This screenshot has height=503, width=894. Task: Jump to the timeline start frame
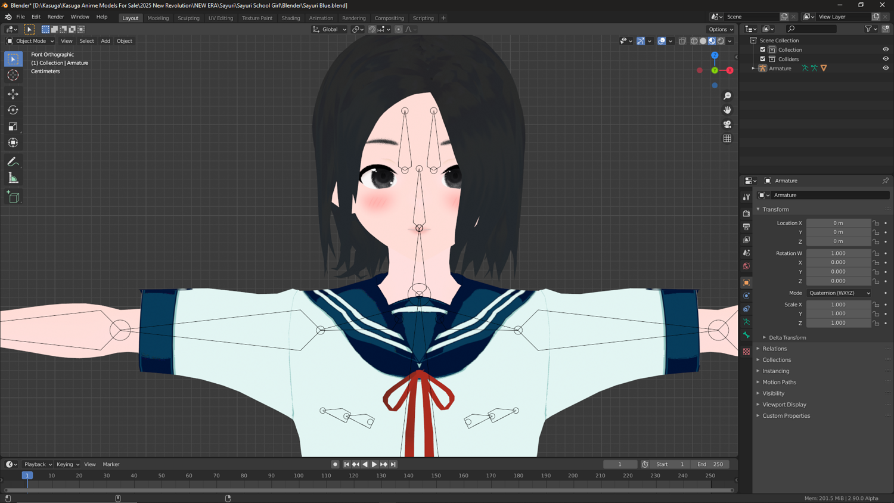click(x=346, y=464)
